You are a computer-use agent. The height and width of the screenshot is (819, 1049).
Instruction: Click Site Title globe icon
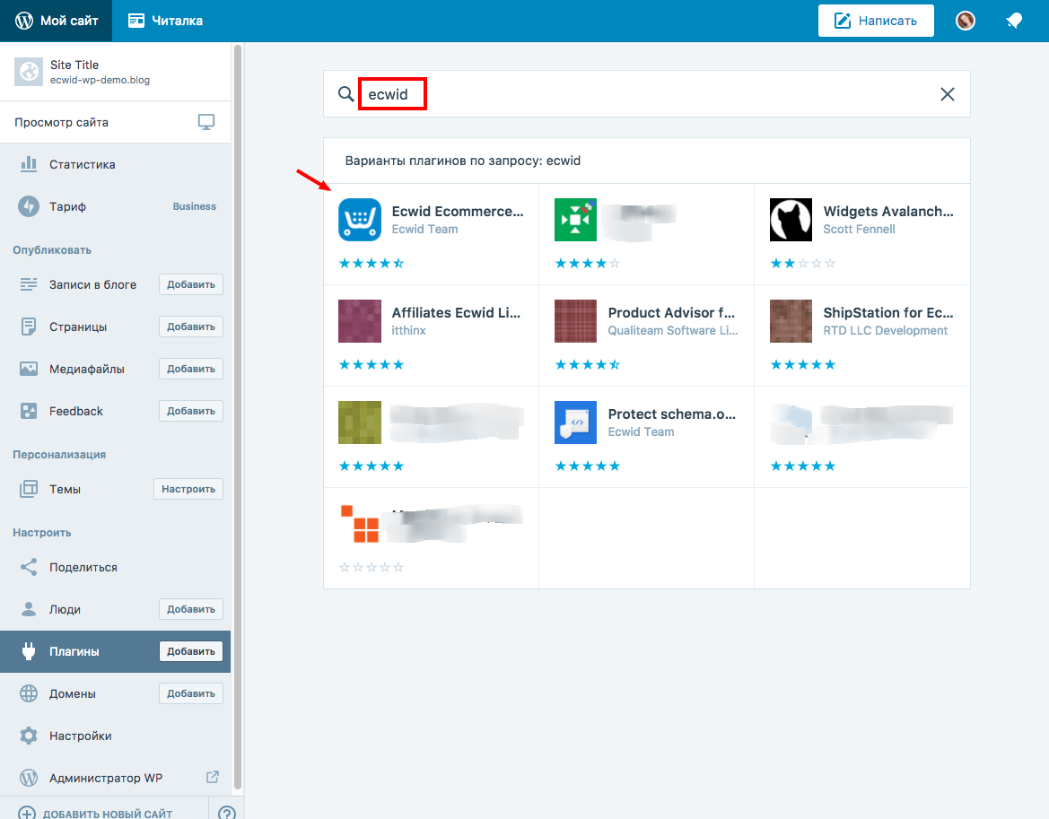[x=29, y=72]
